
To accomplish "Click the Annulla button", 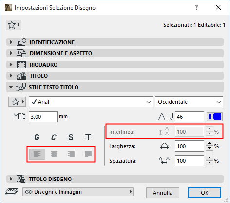I will tap(163, 193).
